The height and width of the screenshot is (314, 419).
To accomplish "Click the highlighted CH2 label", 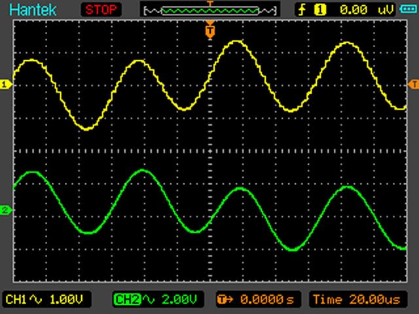I will (128, 300).
